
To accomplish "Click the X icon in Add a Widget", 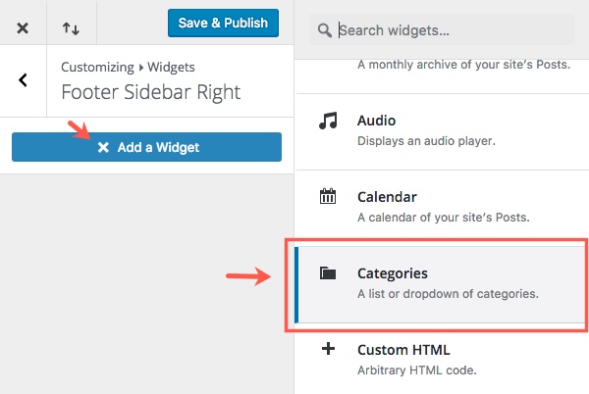I will tap(103, 147).
